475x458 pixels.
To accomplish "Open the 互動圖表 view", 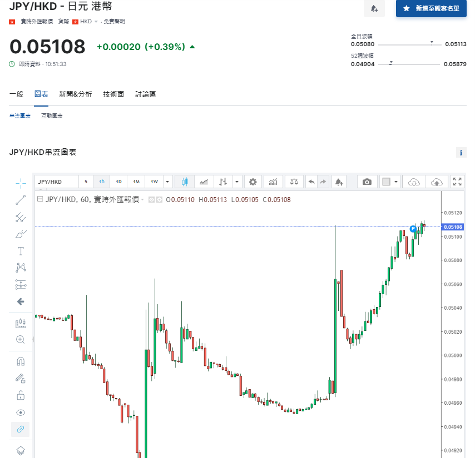I will (x=51, y=115).
